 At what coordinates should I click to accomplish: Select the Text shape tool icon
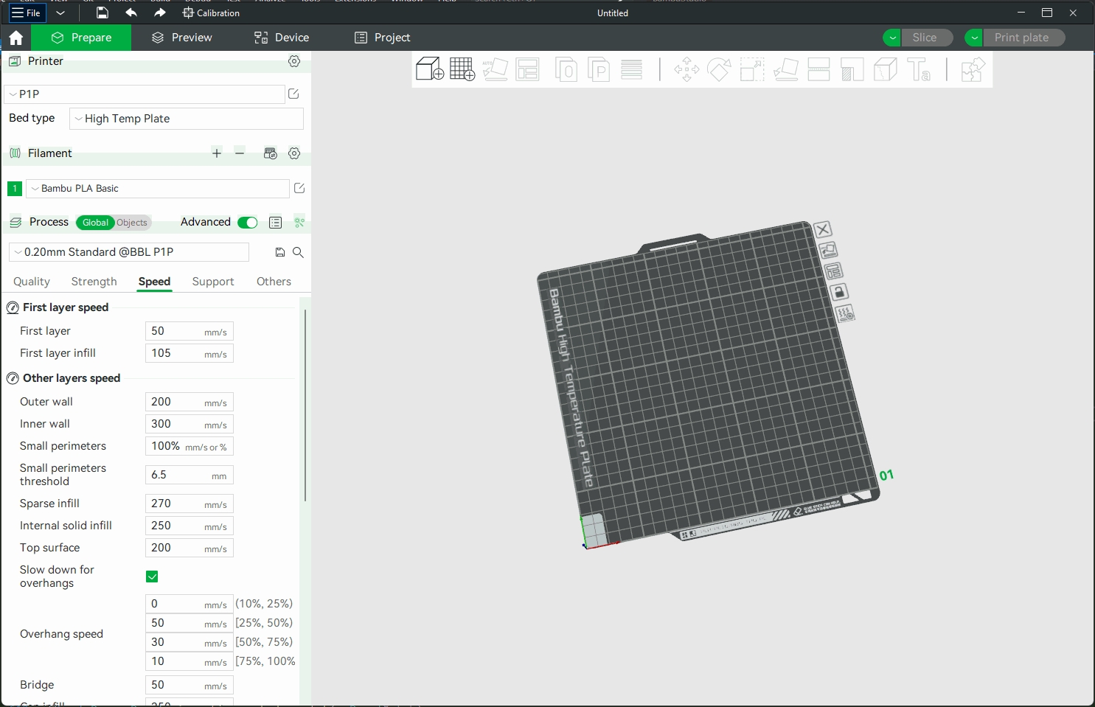(x=919, y=69)
